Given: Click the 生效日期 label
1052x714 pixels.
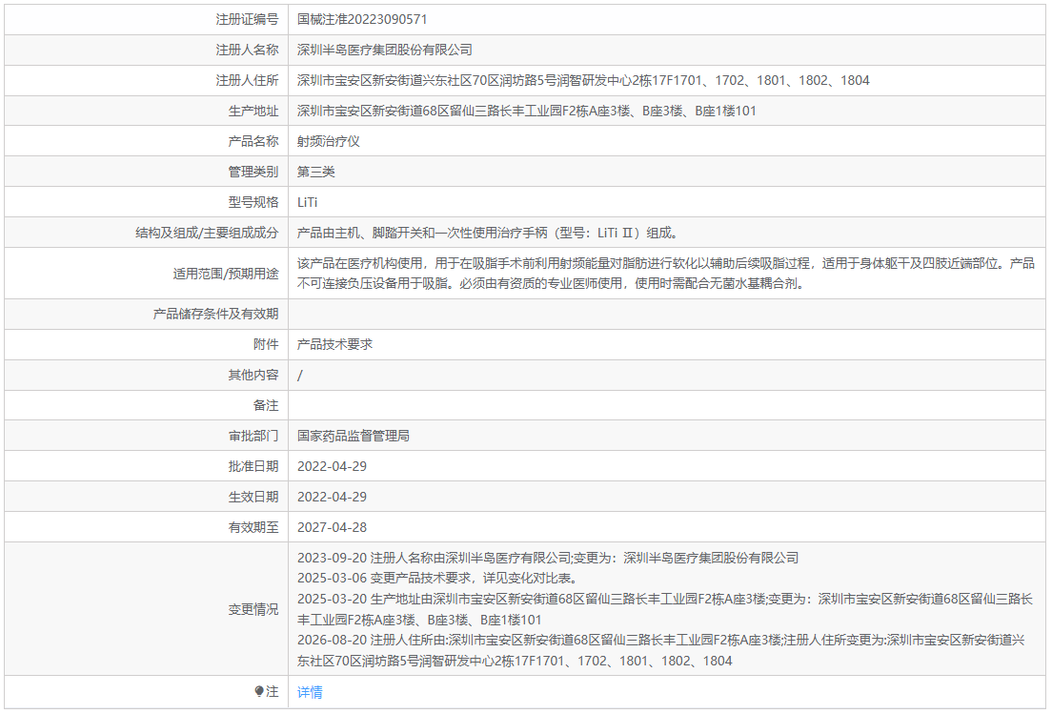Looking at the screenshot, I should tap(253, 498).
